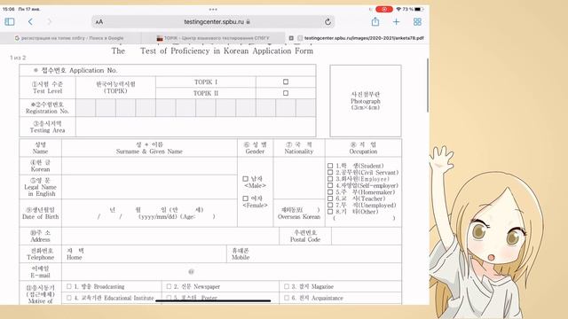Add a new tab with plus icon
The height and width of the screenshot is (319, 568).
click(x=397, y=21)
